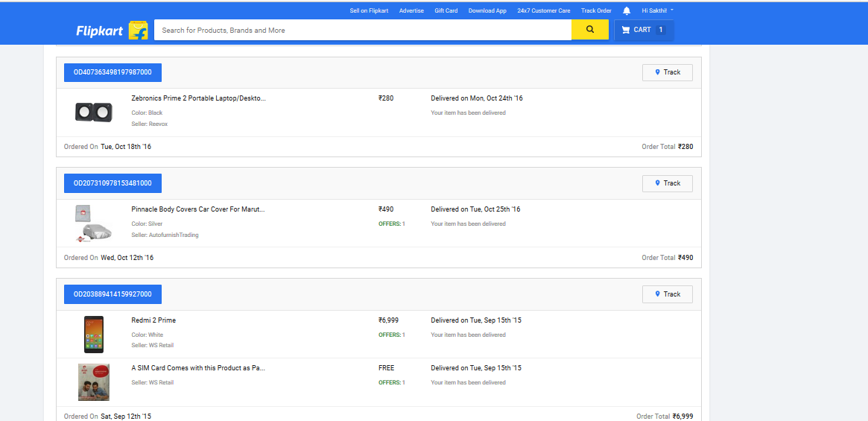Focus the product search field
The width and height of the screenshot is (868, 421).
[x=362, y=30]
